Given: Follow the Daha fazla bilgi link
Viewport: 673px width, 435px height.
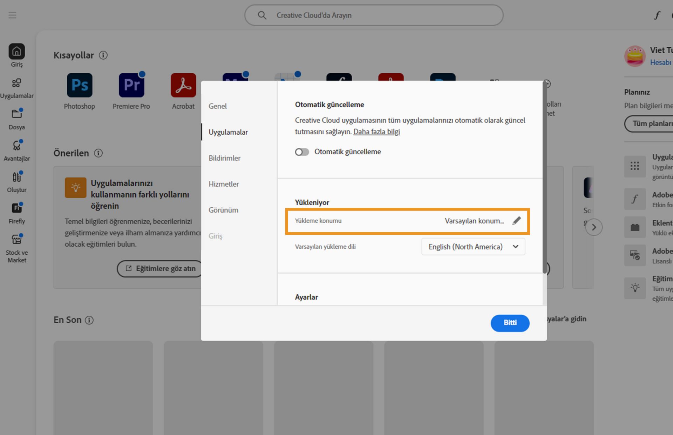Looking at the screenshot, I should 376,132.
